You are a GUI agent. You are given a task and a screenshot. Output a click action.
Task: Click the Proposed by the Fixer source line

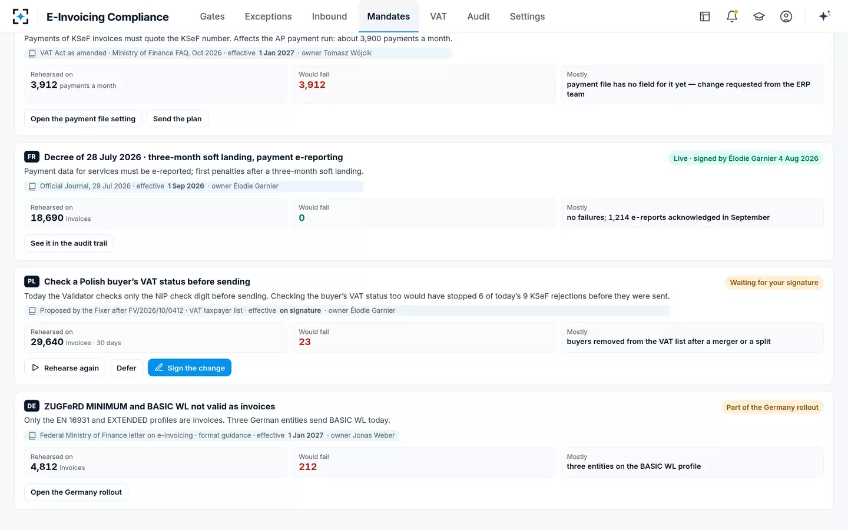(x=347, y=310)
